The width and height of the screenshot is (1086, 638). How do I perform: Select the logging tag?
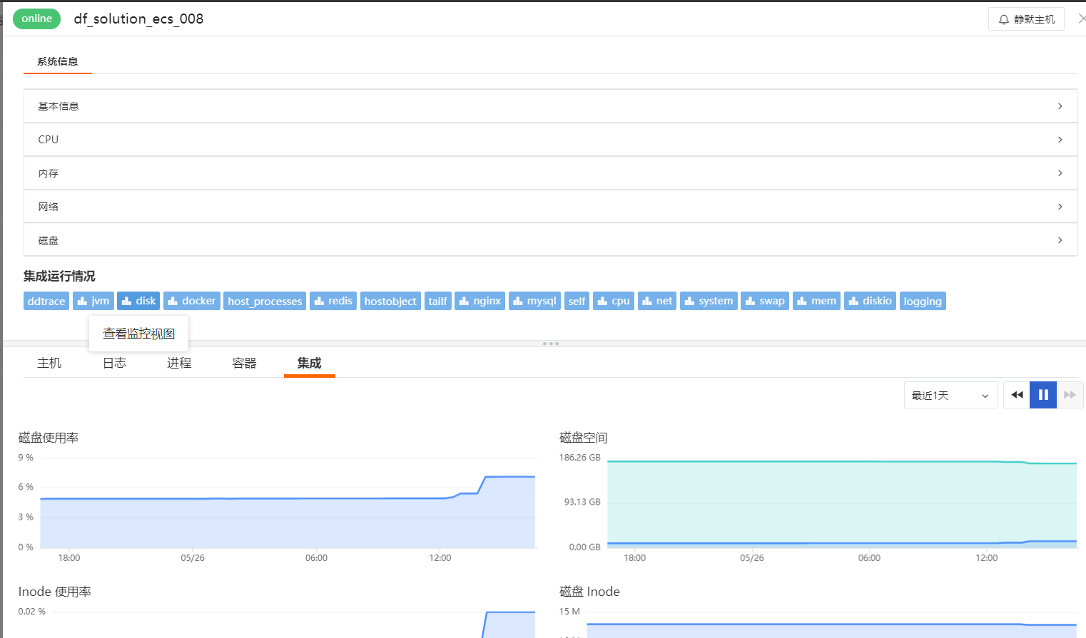coord(923,301)
